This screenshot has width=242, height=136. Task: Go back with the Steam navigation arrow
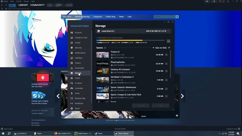(x=2, y=5)
